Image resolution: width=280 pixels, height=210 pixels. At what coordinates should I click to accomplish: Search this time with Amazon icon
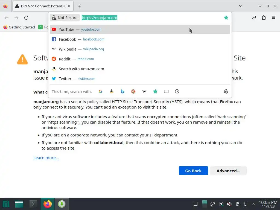click(x=112, y=91)
